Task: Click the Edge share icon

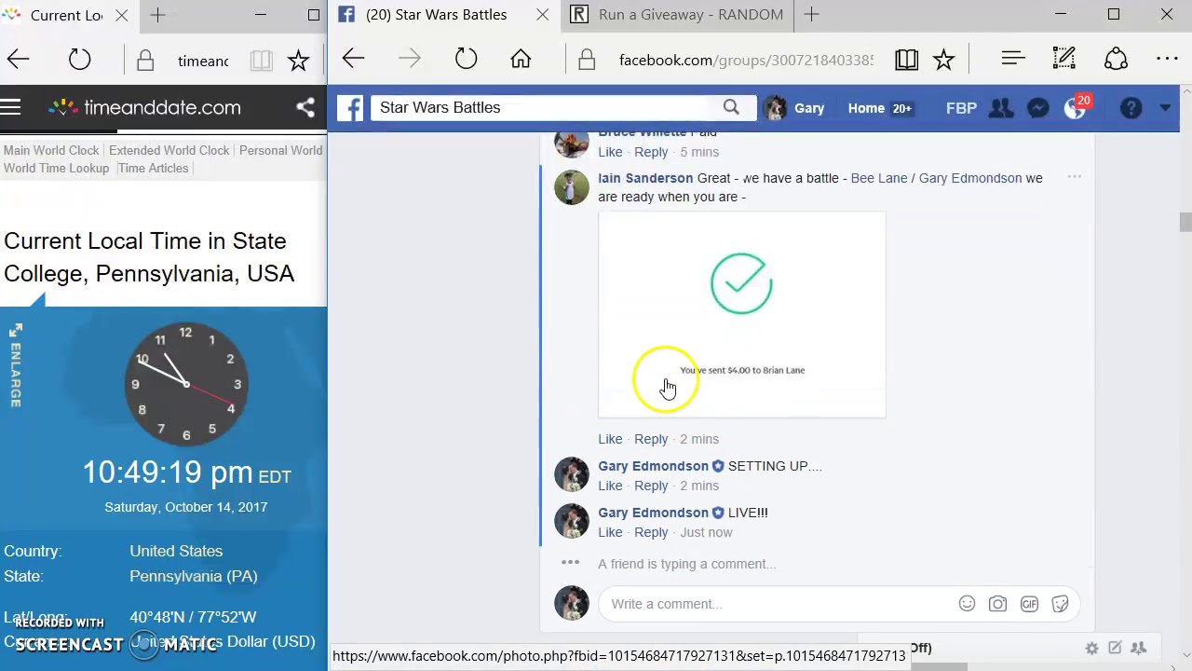Action: [x=1116, y=60]
